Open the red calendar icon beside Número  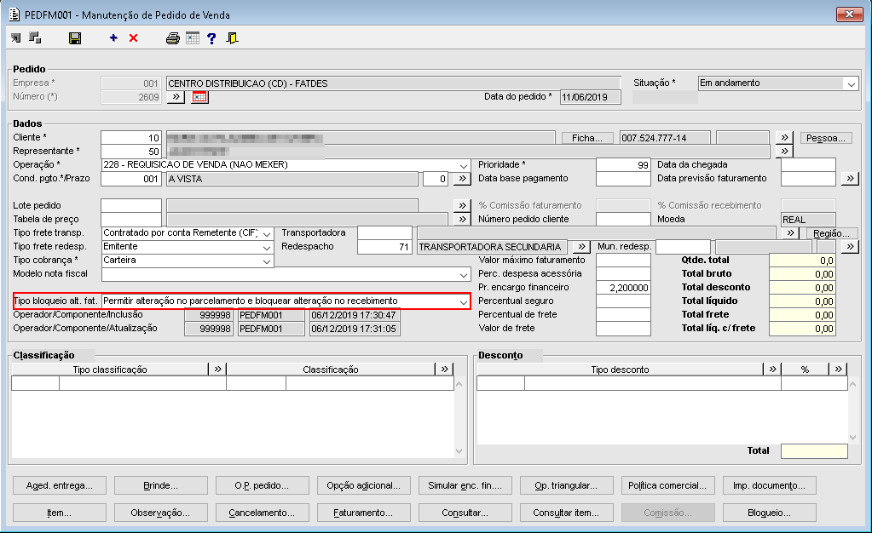point(199,97)
